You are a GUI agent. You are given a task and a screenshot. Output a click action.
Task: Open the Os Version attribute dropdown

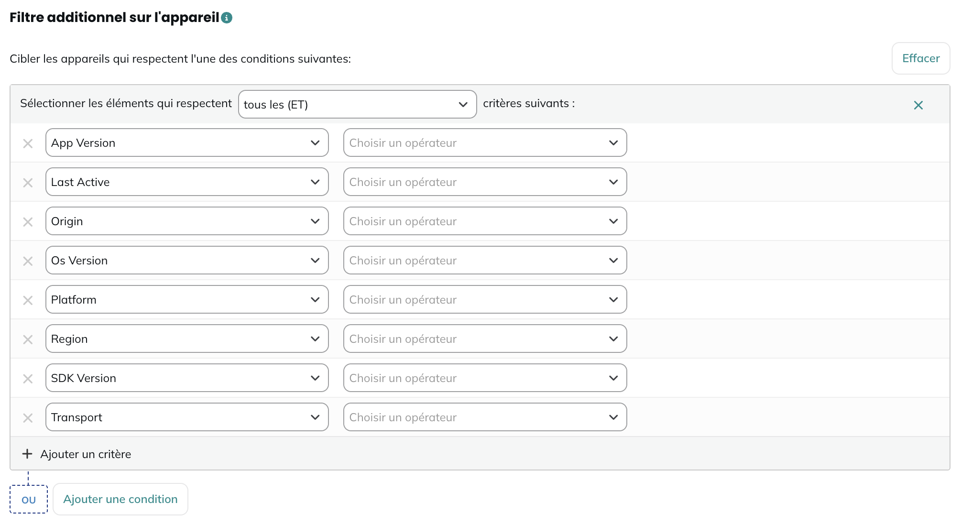(187, 260)
